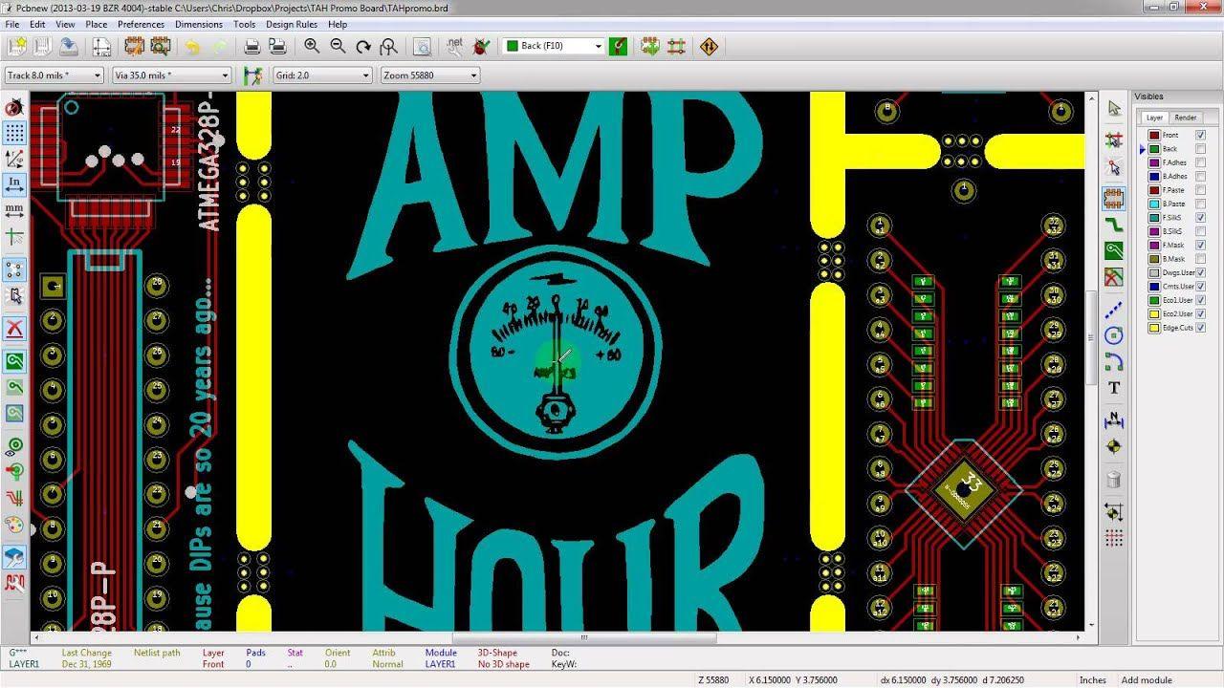Viewport: 1224px width, 688px height.
Task: Select the Add graphic line tool
Action: click(x=1114, y=310)
